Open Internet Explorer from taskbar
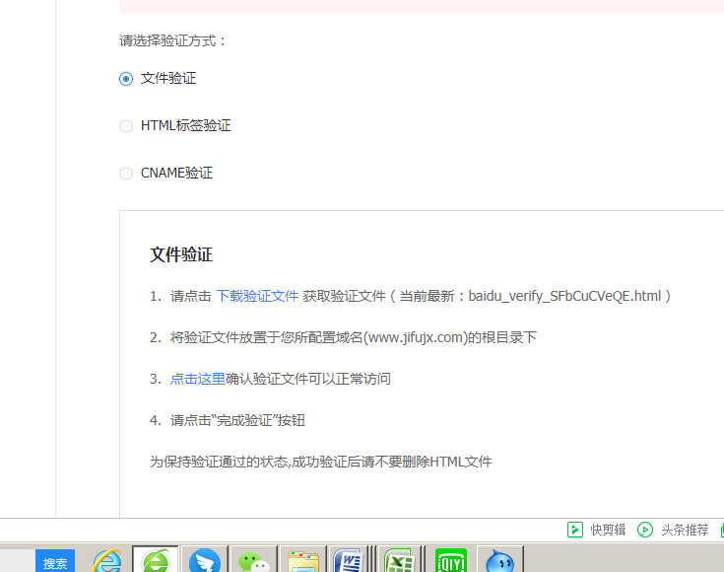 click(x=107, y=561)
